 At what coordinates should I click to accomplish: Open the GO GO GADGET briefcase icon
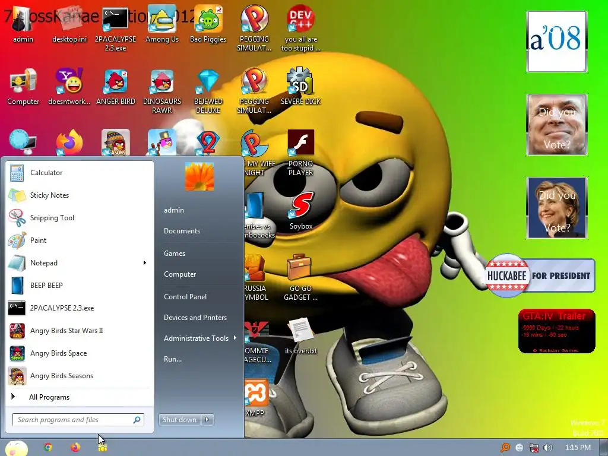coord(301,278)
